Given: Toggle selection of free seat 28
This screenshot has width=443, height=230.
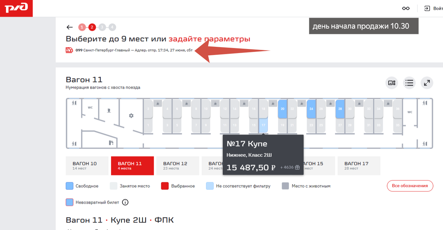Looking at the screenshot, I should 340,109.
